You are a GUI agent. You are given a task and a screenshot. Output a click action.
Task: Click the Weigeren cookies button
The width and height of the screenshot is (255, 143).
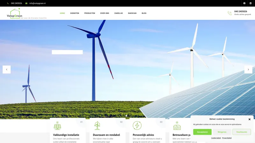(x=222, y=132)
